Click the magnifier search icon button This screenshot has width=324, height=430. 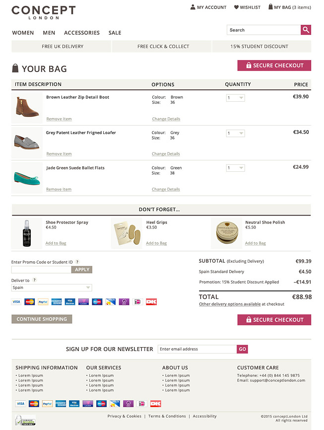click(x=306, y=30)
